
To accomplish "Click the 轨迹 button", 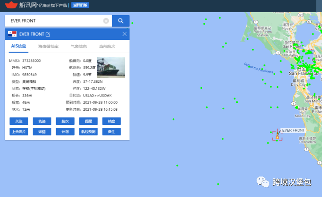I will 42,121.
